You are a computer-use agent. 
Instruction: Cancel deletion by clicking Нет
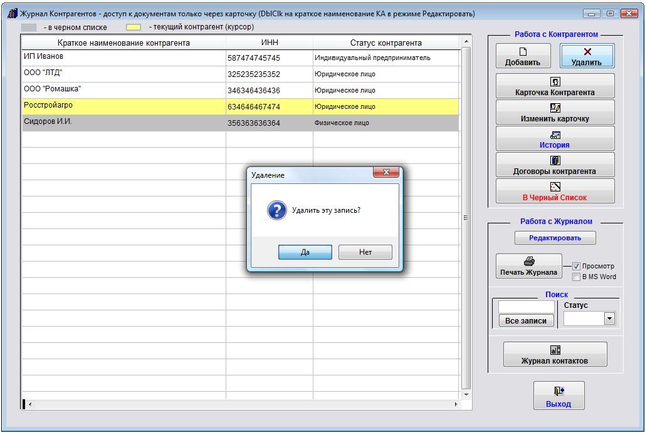pos(365,252)
